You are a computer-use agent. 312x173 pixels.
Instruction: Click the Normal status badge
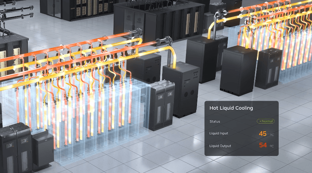(266, 121)
